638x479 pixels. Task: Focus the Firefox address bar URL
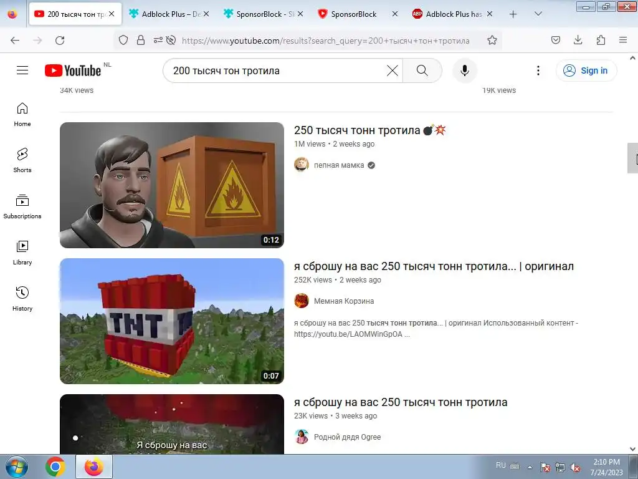coord(325,41)
